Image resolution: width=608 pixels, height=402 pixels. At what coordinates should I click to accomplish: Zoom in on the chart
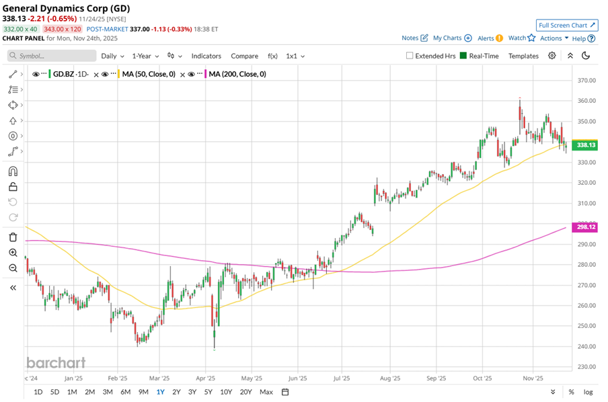pyautogui.click(x=13, y=253)
